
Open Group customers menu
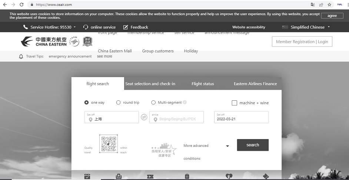pos(158,51)
